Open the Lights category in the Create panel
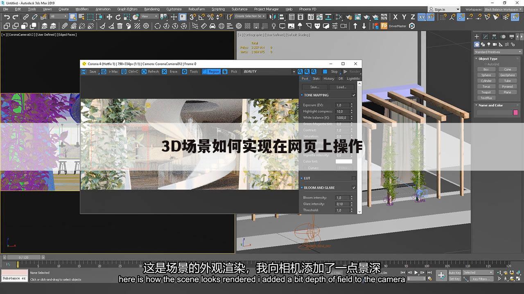524x294 pixels. click(x=489, y=45)
